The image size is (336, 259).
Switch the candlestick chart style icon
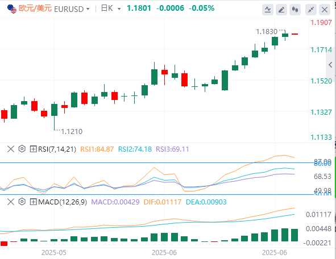pos(295,10)
